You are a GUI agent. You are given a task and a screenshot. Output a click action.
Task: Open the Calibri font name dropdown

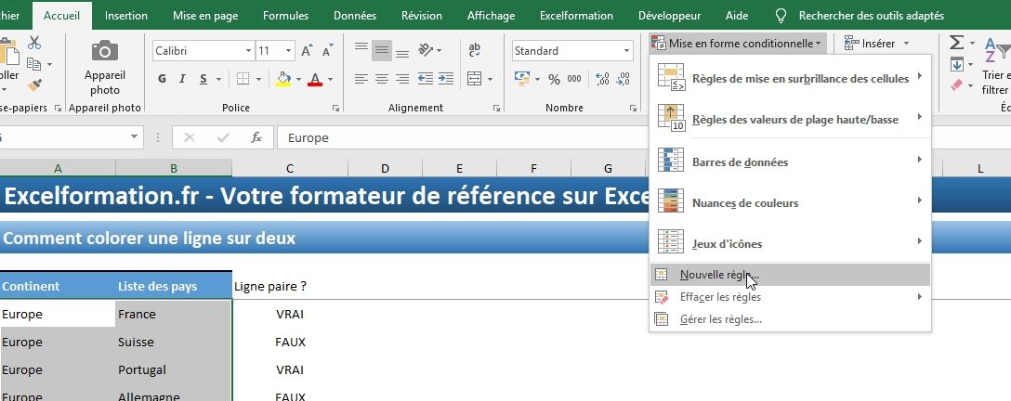[x=248, y=51]
